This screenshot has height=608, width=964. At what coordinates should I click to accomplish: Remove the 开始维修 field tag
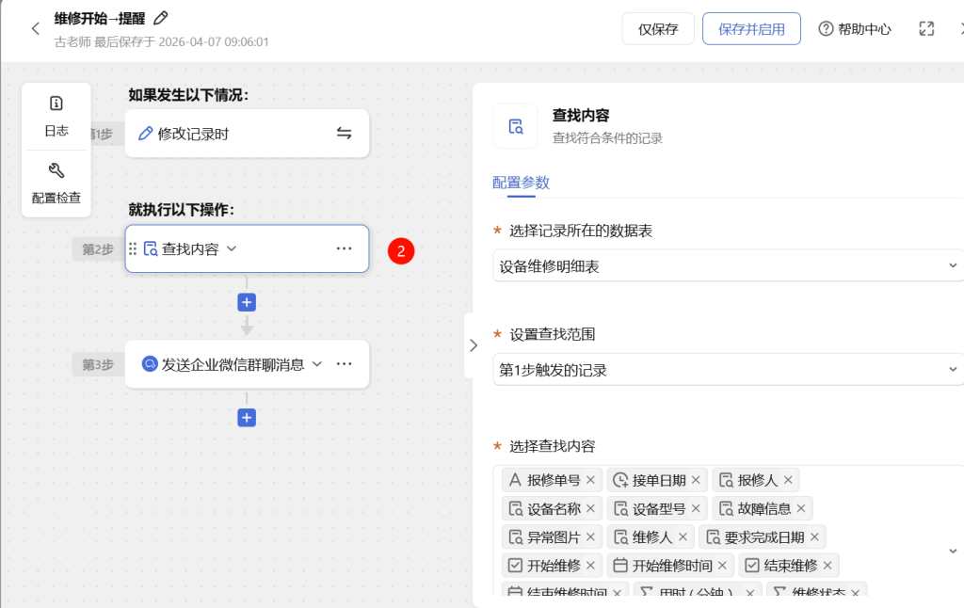(x=591, y=565)
